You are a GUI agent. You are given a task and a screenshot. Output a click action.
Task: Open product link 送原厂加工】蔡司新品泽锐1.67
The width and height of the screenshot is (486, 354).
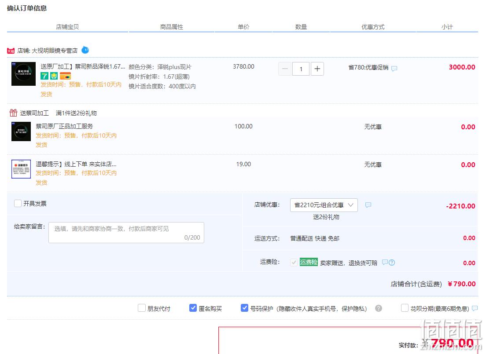pos(83,66)
